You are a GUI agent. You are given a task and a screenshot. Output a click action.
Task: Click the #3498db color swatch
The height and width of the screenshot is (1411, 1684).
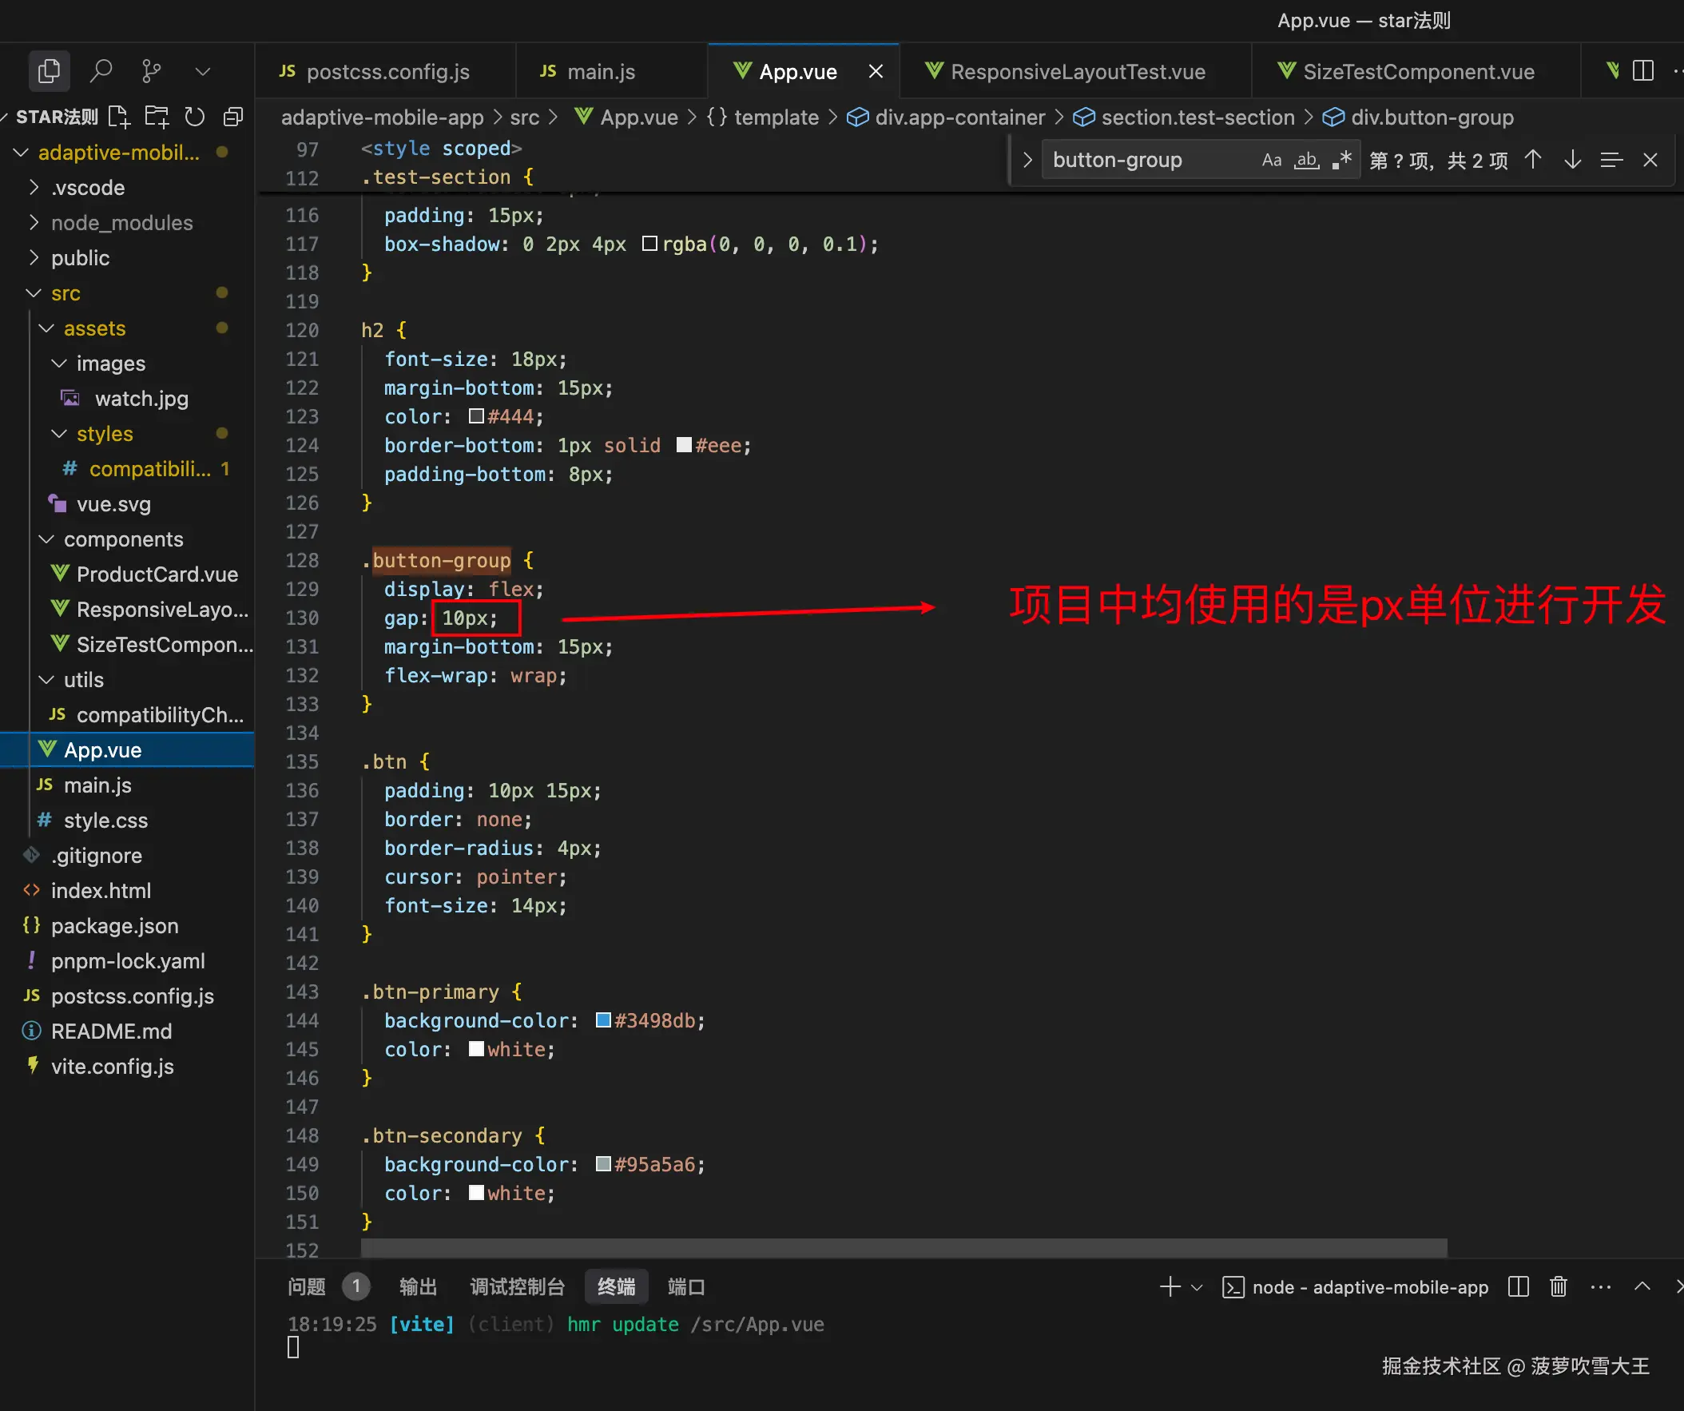click(603, 1019)
